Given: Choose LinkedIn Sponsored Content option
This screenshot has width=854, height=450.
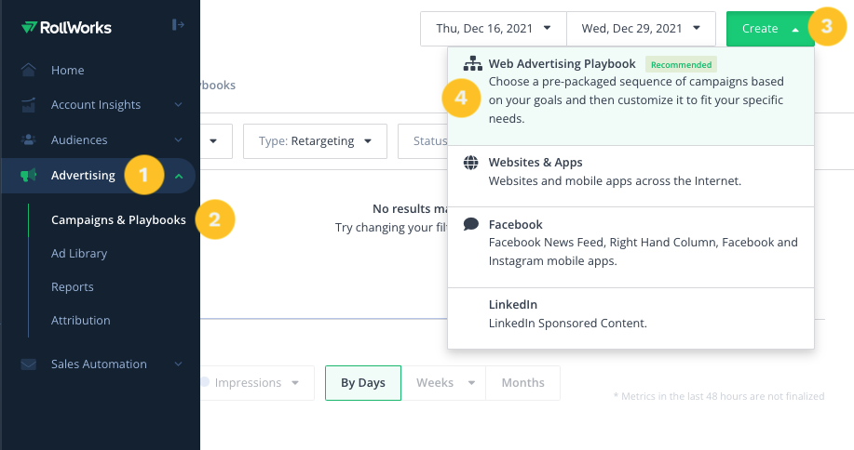Looking at the screenshot, I should [630, 319].
